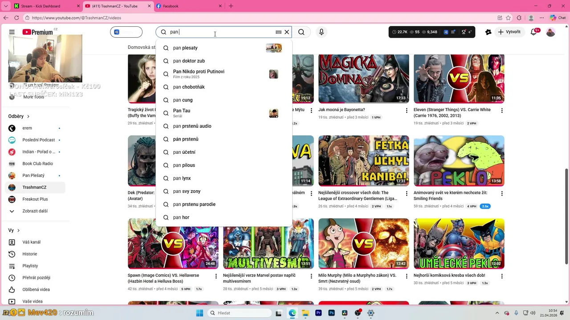Open Freakout Plus subscription
Screen dimensions: 570x320
pyautogui.click(x=35, y=199)
